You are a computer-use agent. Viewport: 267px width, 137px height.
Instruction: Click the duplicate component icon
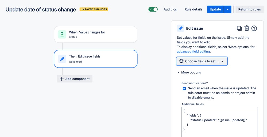239,28
